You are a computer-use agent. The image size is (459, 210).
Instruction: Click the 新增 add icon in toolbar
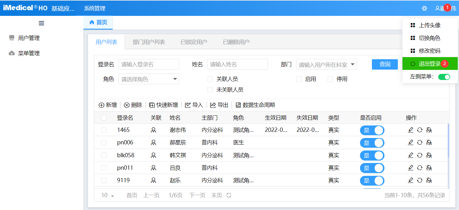click(101, 105)
